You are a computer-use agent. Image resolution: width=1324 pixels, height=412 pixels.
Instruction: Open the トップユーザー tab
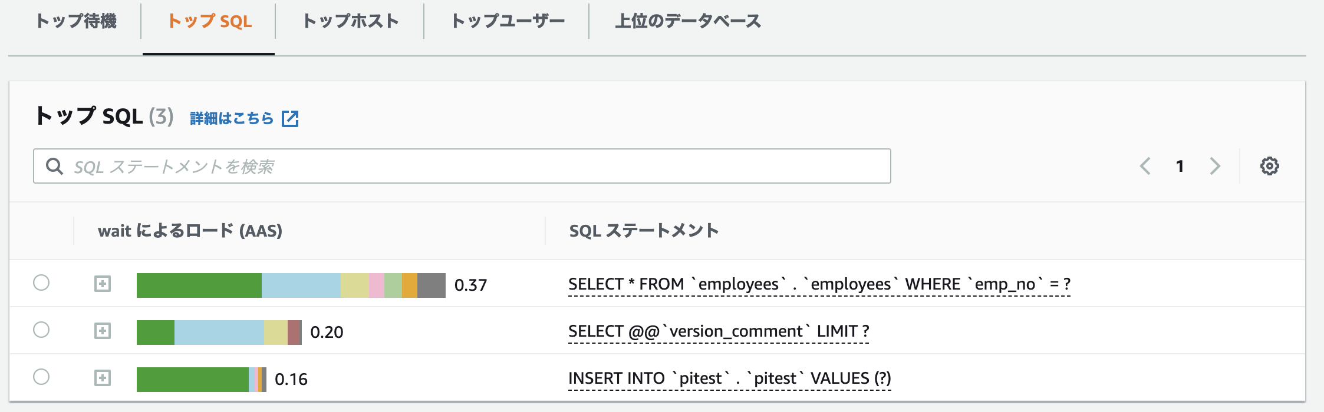[508, 22]
